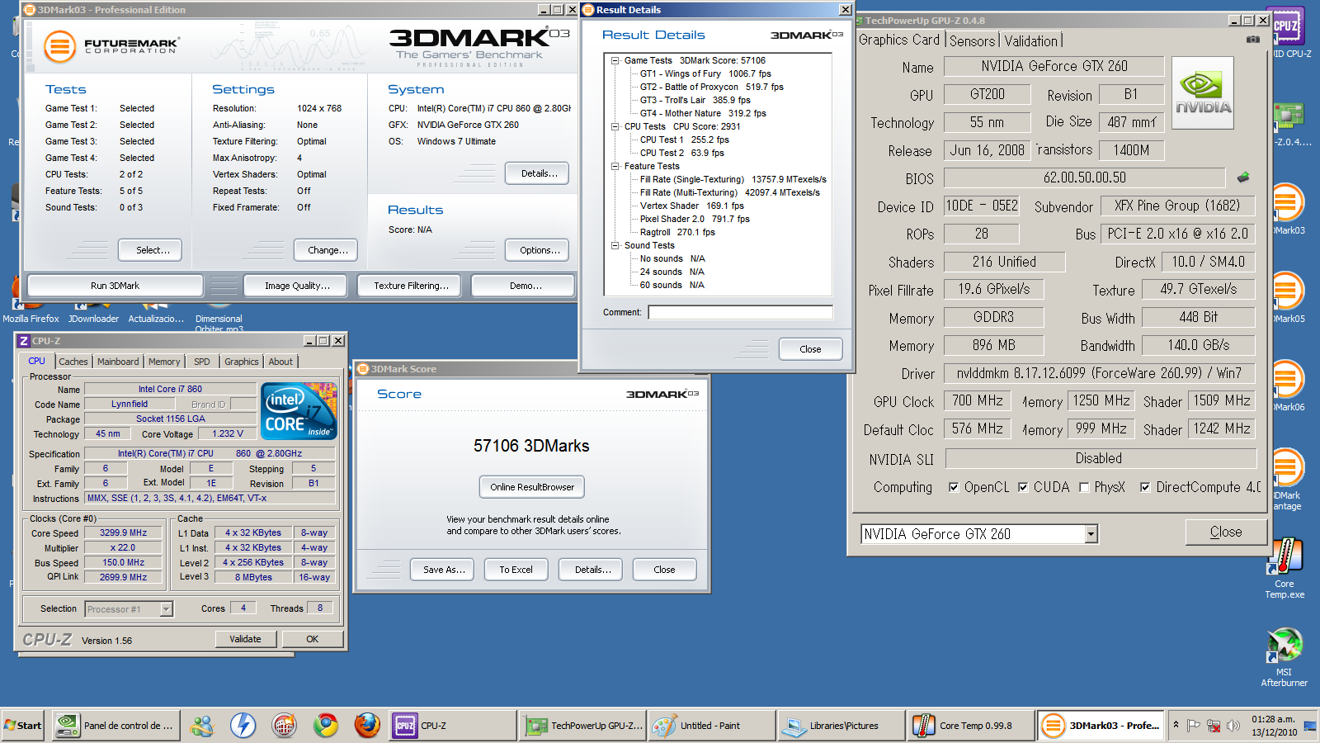Select CPU Test 1 result row
Viewport: 1320px width, 743px height.
684,140
